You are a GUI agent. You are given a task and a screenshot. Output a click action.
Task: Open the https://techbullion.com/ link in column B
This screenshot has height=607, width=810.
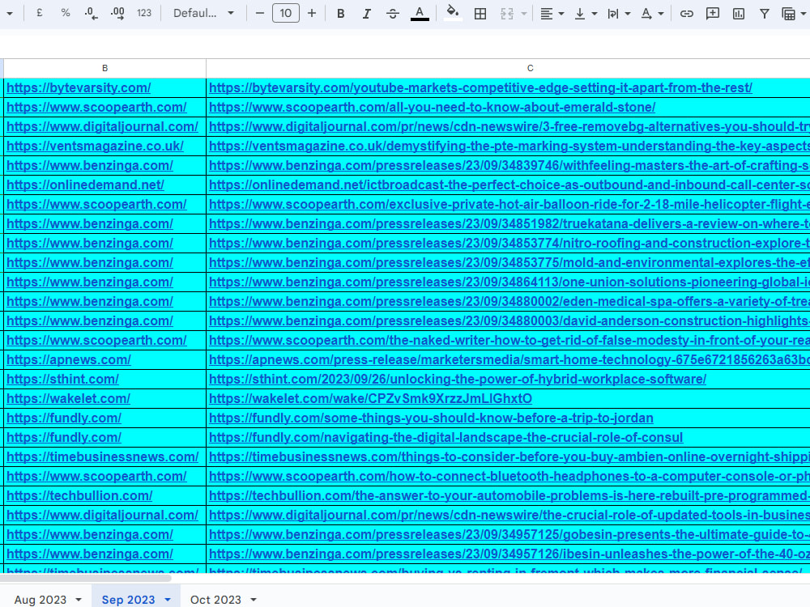(79, 495)
